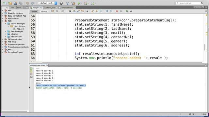
Task: Click the Re-run with options icon in Output panel
Action: point(31,71)
